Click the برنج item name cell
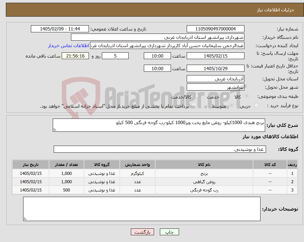Viewport: 304px width, 242px height. click(x=204, y=174)
